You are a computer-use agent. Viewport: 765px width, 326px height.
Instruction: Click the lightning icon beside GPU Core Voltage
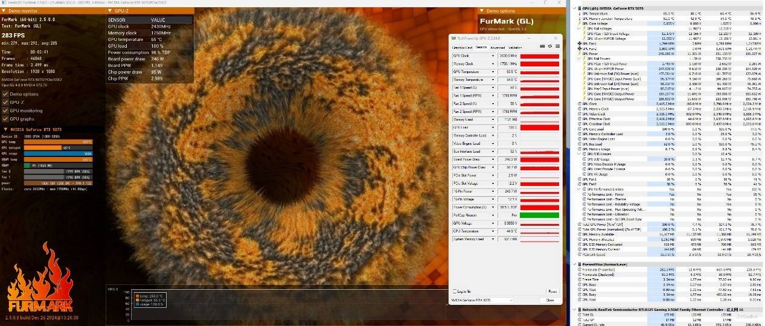[x=580, y=24]
